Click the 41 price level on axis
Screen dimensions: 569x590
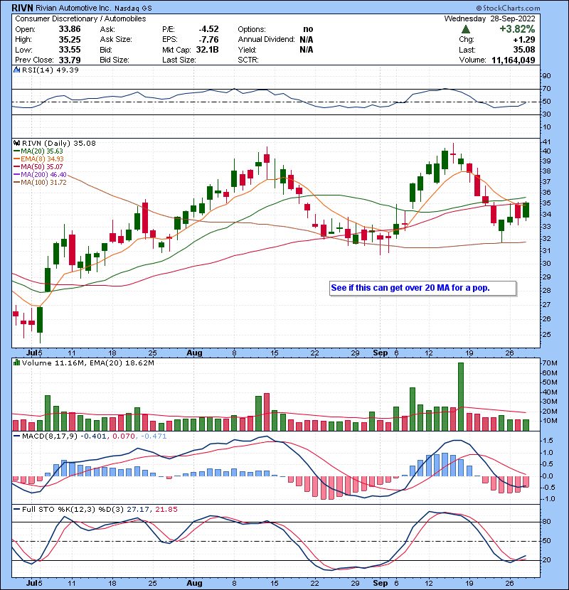(546, 142)
